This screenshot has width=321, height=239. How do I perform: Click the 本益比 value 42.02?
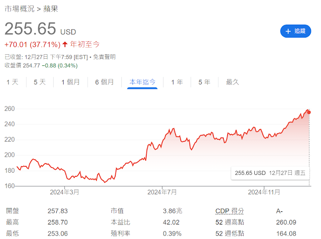pyautogui.click(x=171, y=222)
